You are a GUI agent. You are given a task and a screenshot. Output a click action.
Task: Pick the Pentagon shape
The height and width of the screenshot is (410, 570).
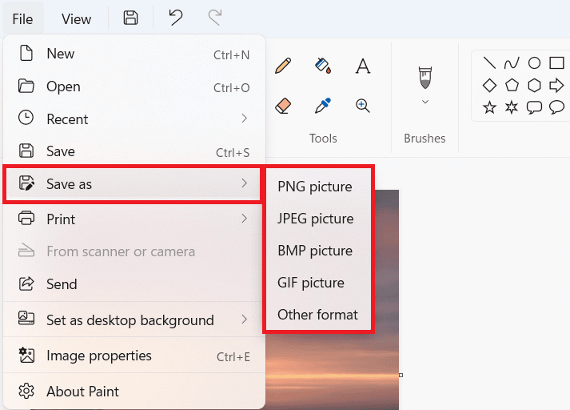point(512,85)
